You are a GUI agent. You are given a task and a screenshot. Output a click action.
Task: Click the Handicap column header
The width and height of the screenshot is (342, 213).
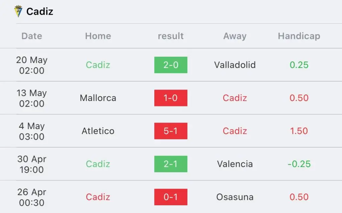(x=299, y=36)
